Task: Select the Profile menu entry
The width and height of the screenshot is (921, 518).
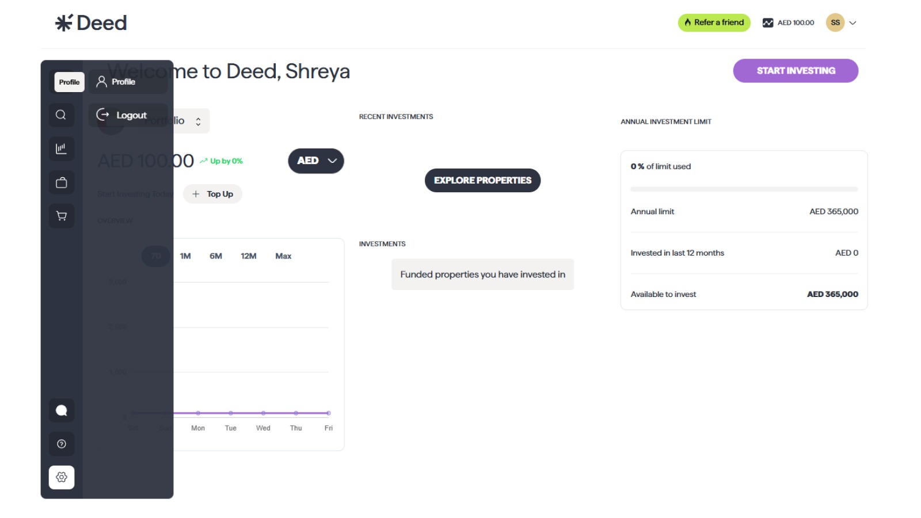Action: point(128,82)
